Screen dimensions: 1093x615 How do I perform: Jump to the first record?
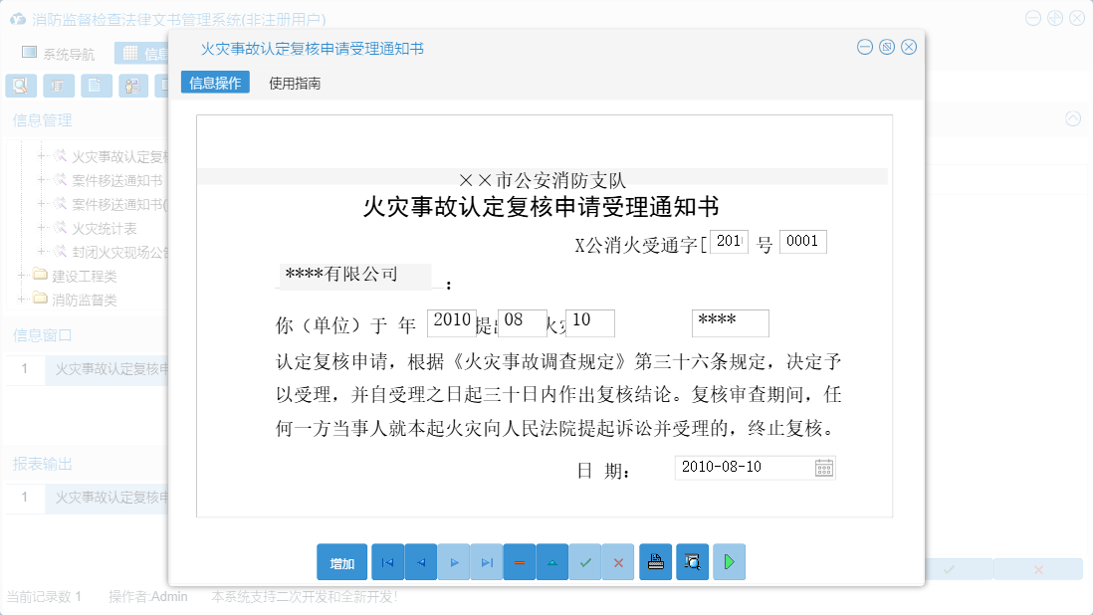click(387, 561)
